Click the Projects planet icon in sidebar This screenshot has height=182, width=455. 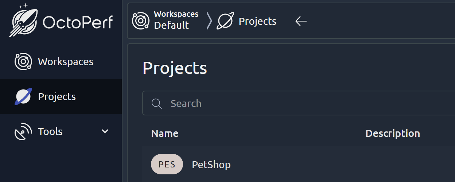point(23,96)
